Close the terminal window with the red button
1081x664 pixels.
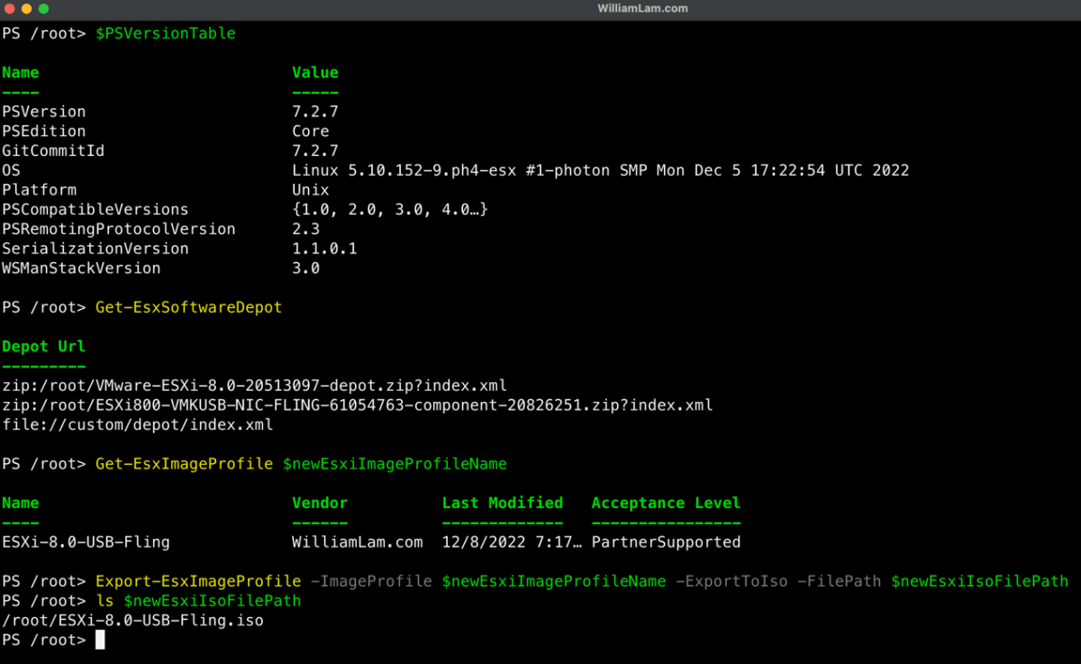tap(9, 8)
